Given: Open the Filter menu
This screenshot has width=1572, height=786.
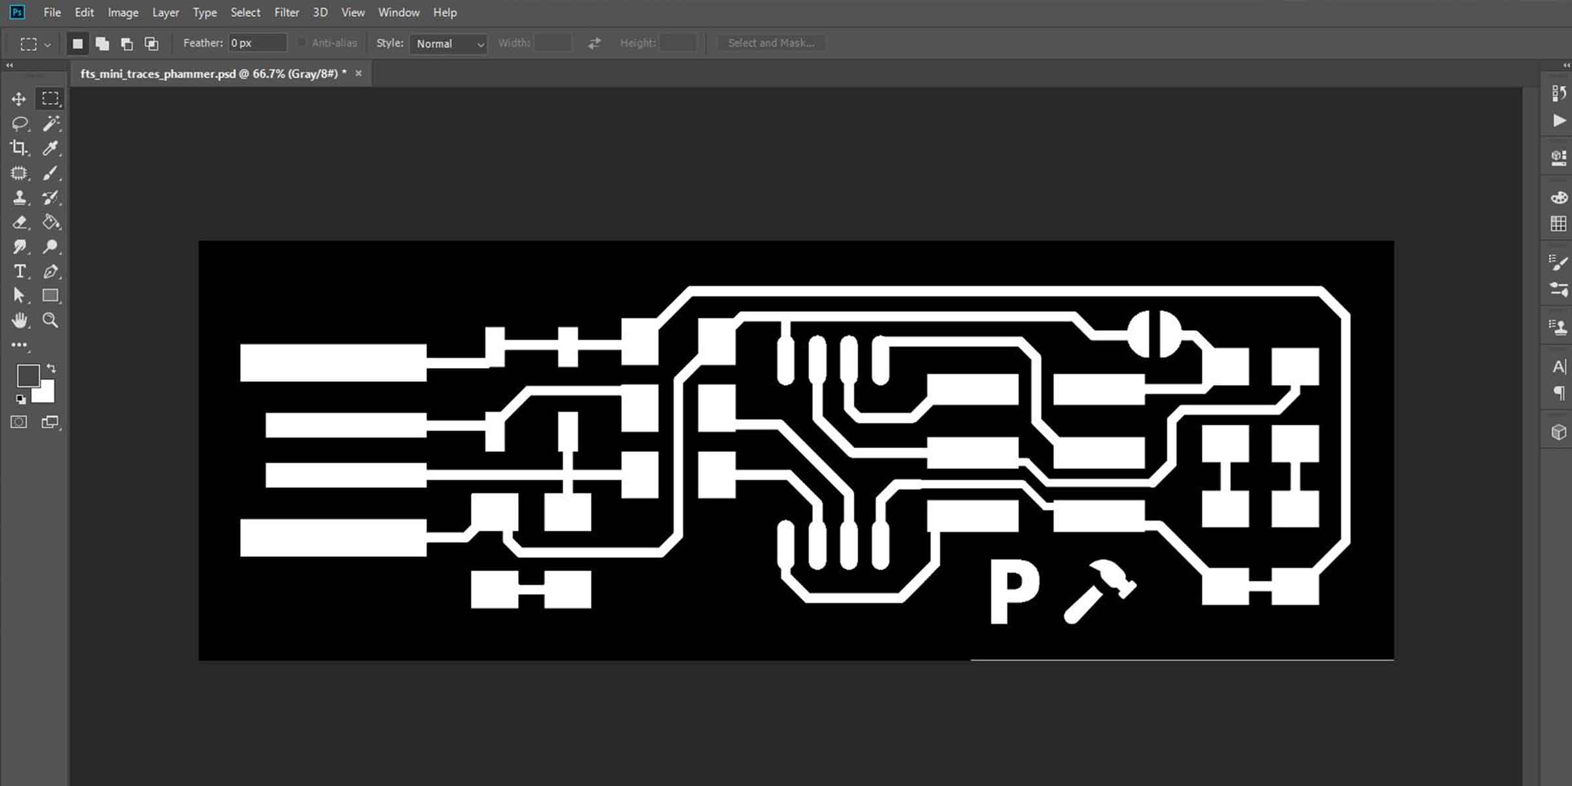Looking at the screenshot, I should pos(286,12).
